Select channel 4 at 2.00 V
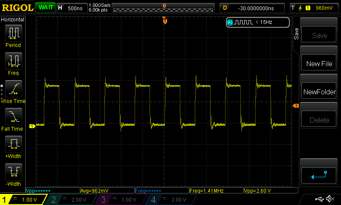 tap(171, 199)
